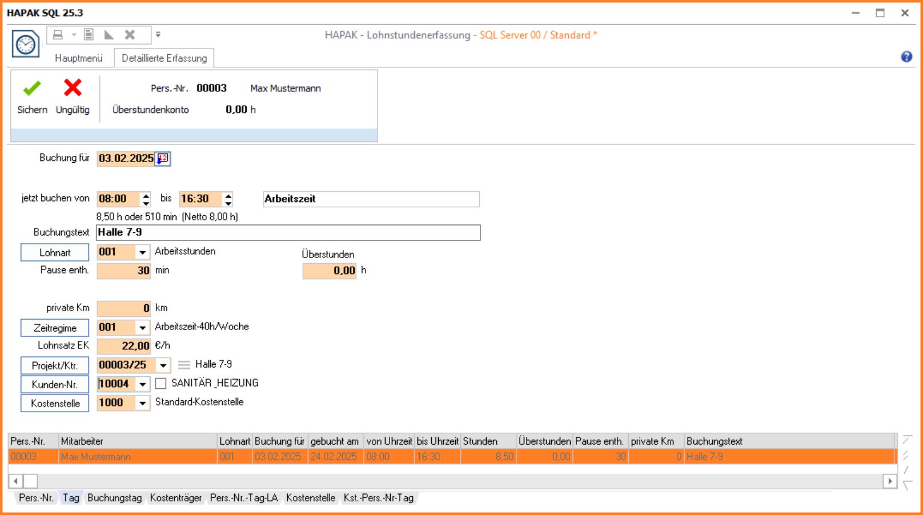Open the calendar picker beside booking date
This screenshot has width=923, height=515.
tap(163, 158)
